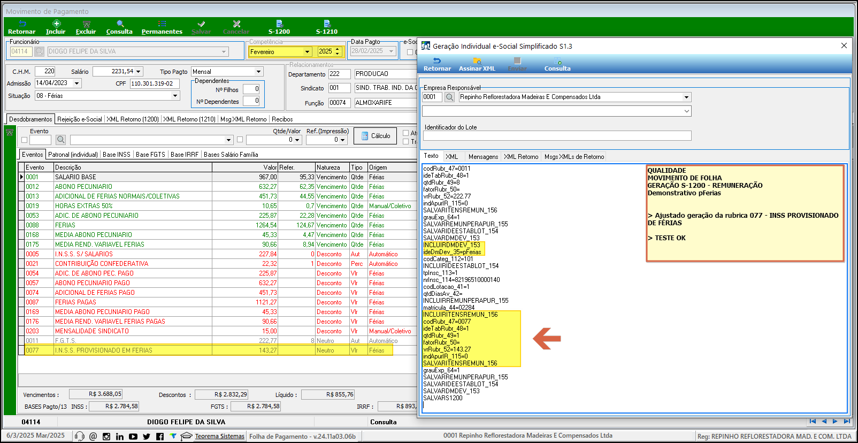Click the S-1210 toolbar icon

click(x=327, y=27)
